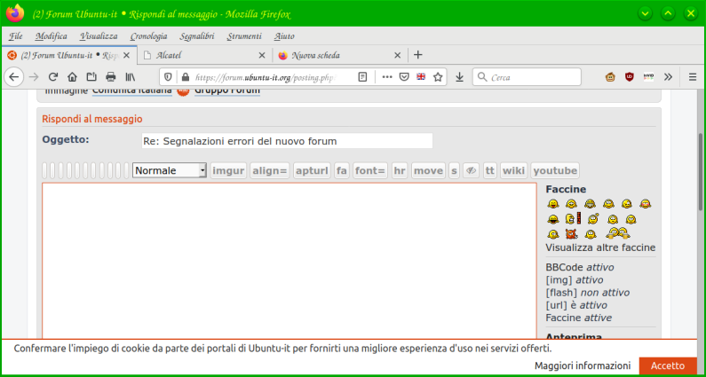Open the Visualizza altre faccine link
Image resolution: width=706 pixels, height=377 pixels.
(x=600, y=247)
